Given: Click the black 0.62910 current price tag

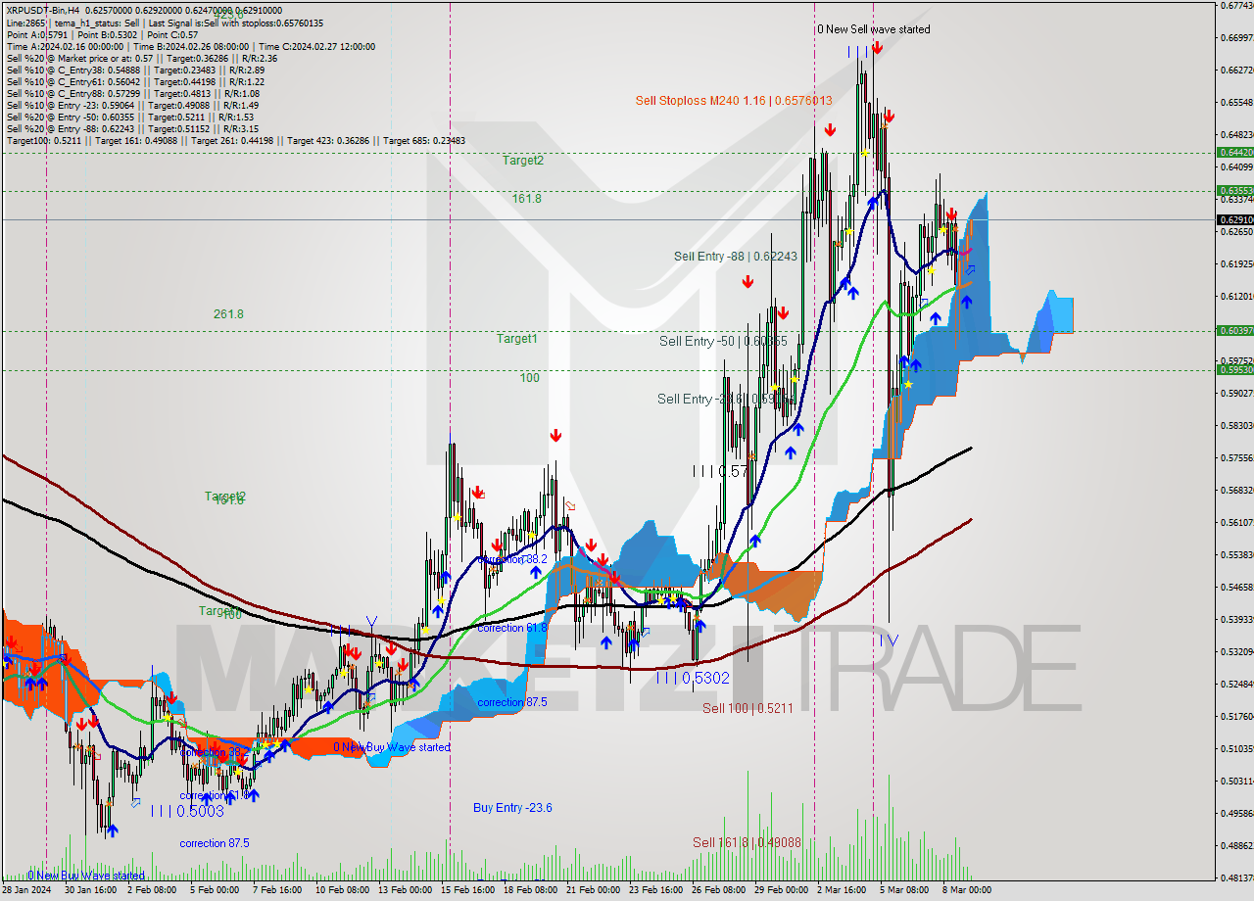Looking at the screenshot, I should tap(1234, 220).
